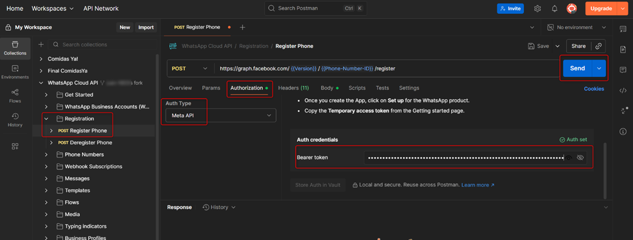The width and height of the screenshot is (633, 240).
Task: Open the Environments sidebar panel
Action: point(15,72)
